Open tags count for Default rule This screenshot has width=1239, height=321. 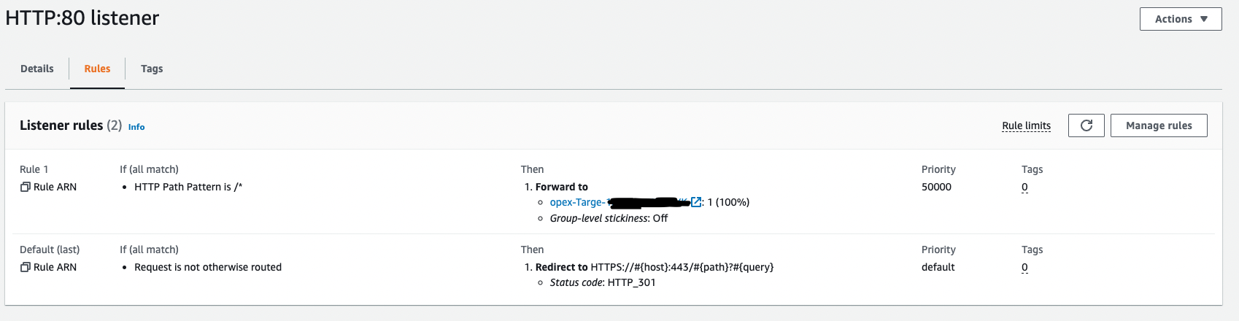[1024, 267]
